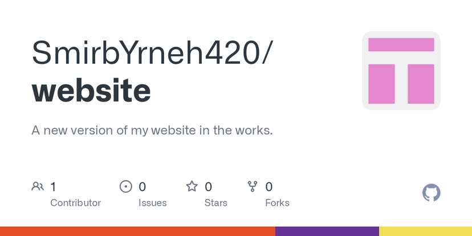This screenshot has width=472, height=236.
Task: Click the contributor count number 1
Action: coord(53,186)
